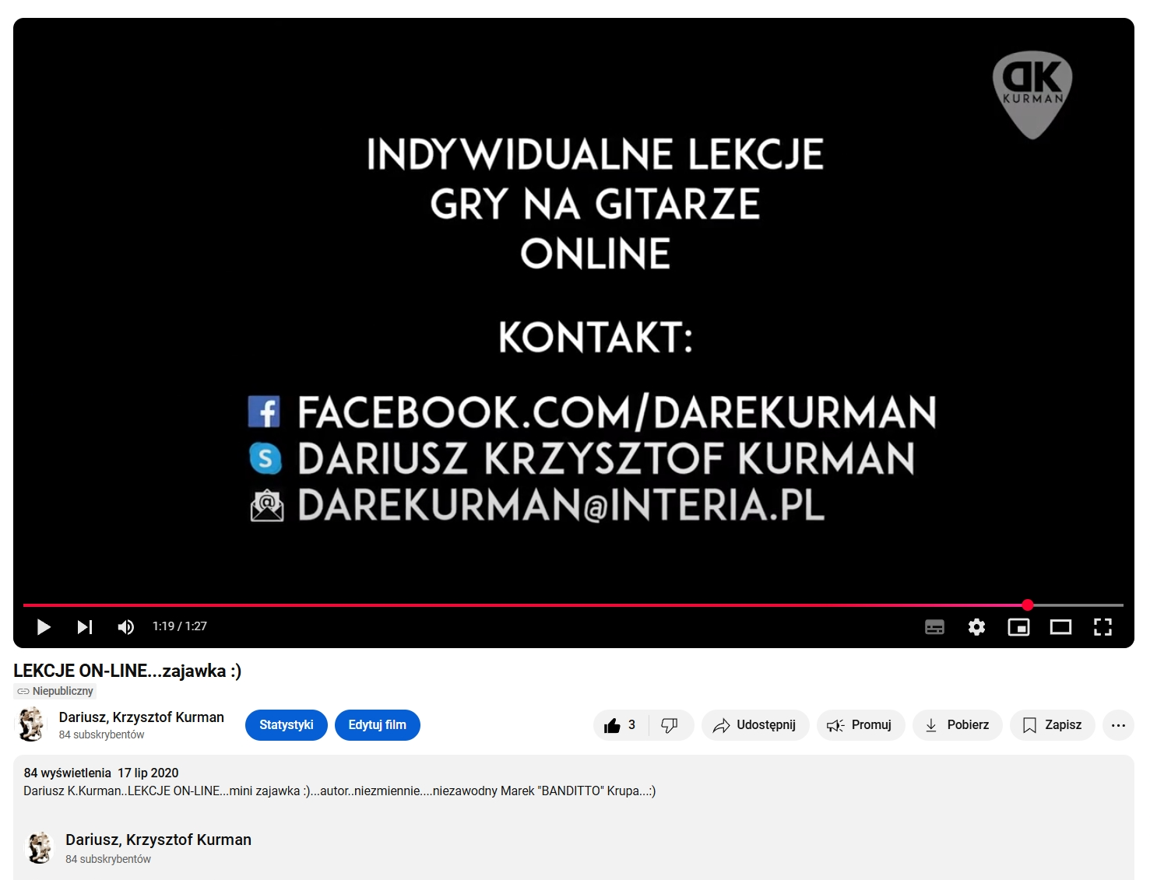Click the 1:19 / 1:27 time display

(x=180, y=626)
